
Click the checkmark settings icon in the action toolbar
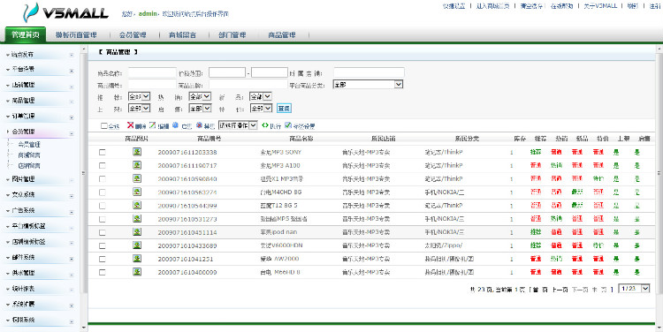[x=288, y=125]
